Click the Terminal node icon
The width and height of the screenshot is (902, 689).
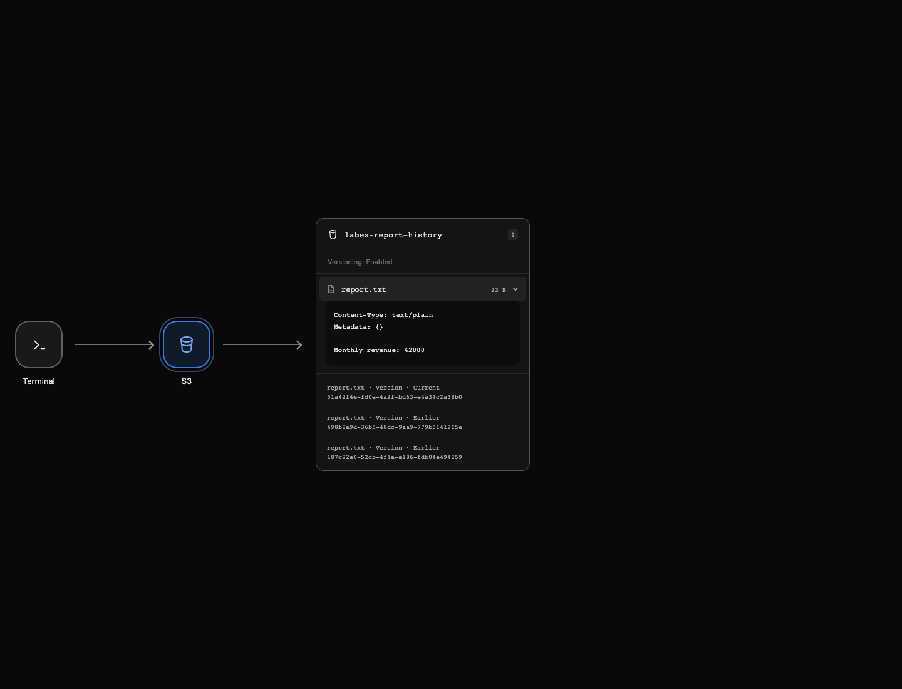pyautogui.click(x=39, y=344)
